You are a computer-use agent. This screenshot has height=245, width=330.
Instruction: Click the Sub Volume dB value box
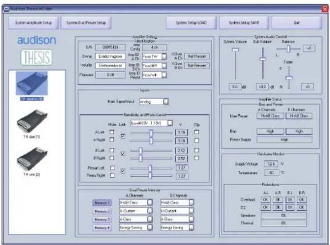coord(262,87)
